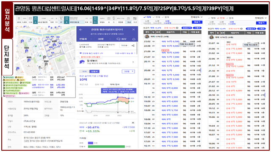Switch to the 전체 기간 chart tab
271x152 pixels.
(x=99, y=84)
